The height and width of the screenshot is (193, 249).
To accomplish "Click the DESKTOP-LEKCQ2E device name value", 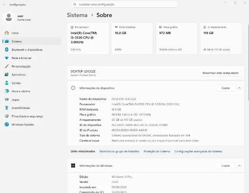I will [124, 99].
